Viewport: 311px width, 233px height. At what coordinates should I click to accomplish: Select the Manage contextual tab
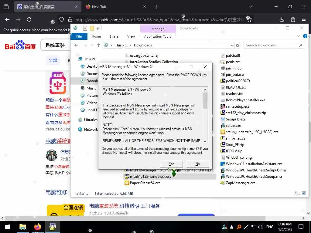[158, 29]
